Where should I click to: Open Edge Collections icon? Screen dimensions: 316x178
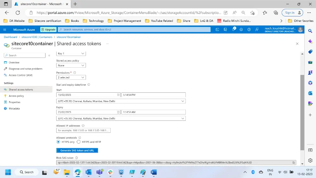(x=276, y=13)
